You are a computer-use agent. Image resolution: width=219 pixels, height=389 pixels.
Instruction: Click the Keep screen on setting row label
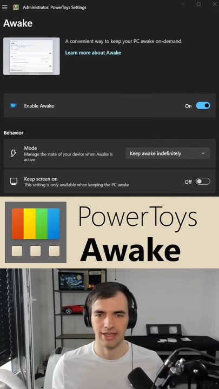[41, 179]
